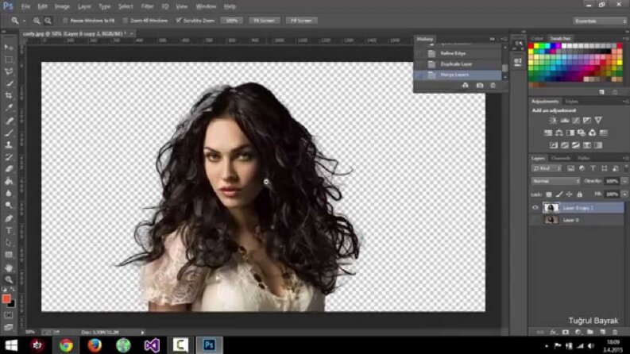Select the Horizontal Type tool
Screen dimensions: 630x354
[9, 230]
